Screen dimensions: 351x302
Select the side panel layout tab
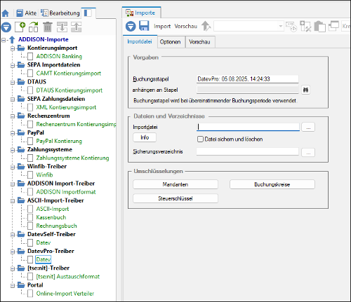point(88,13)
